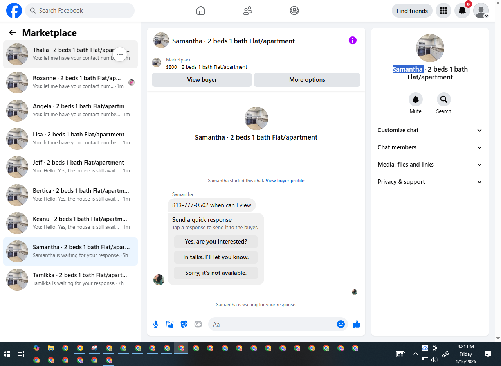Screen dimensions: 501x366
Task: Select the Samantha conversation in list
Action: 70,251
